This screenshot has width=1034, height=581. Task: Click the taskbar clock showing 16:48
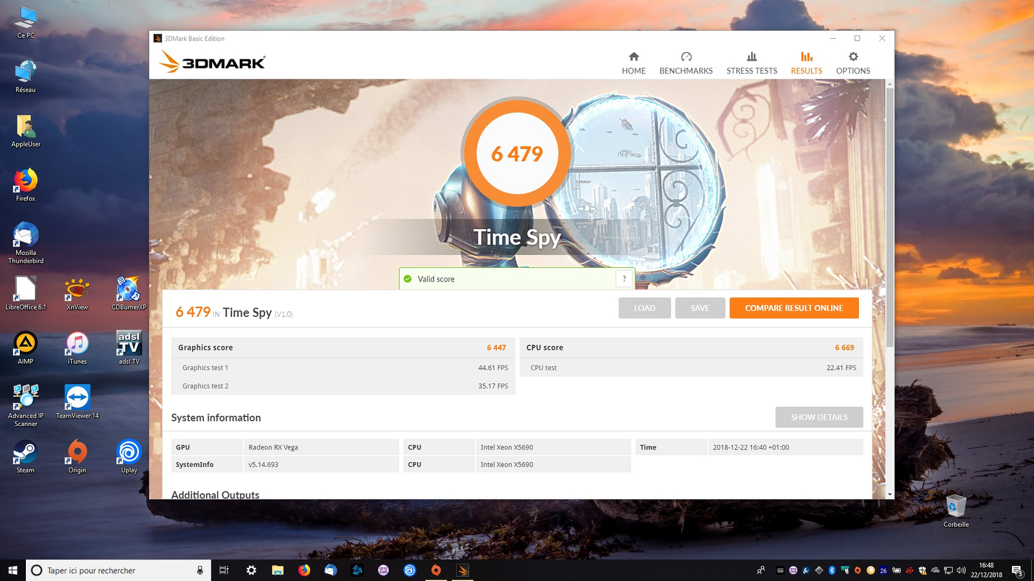986,570
